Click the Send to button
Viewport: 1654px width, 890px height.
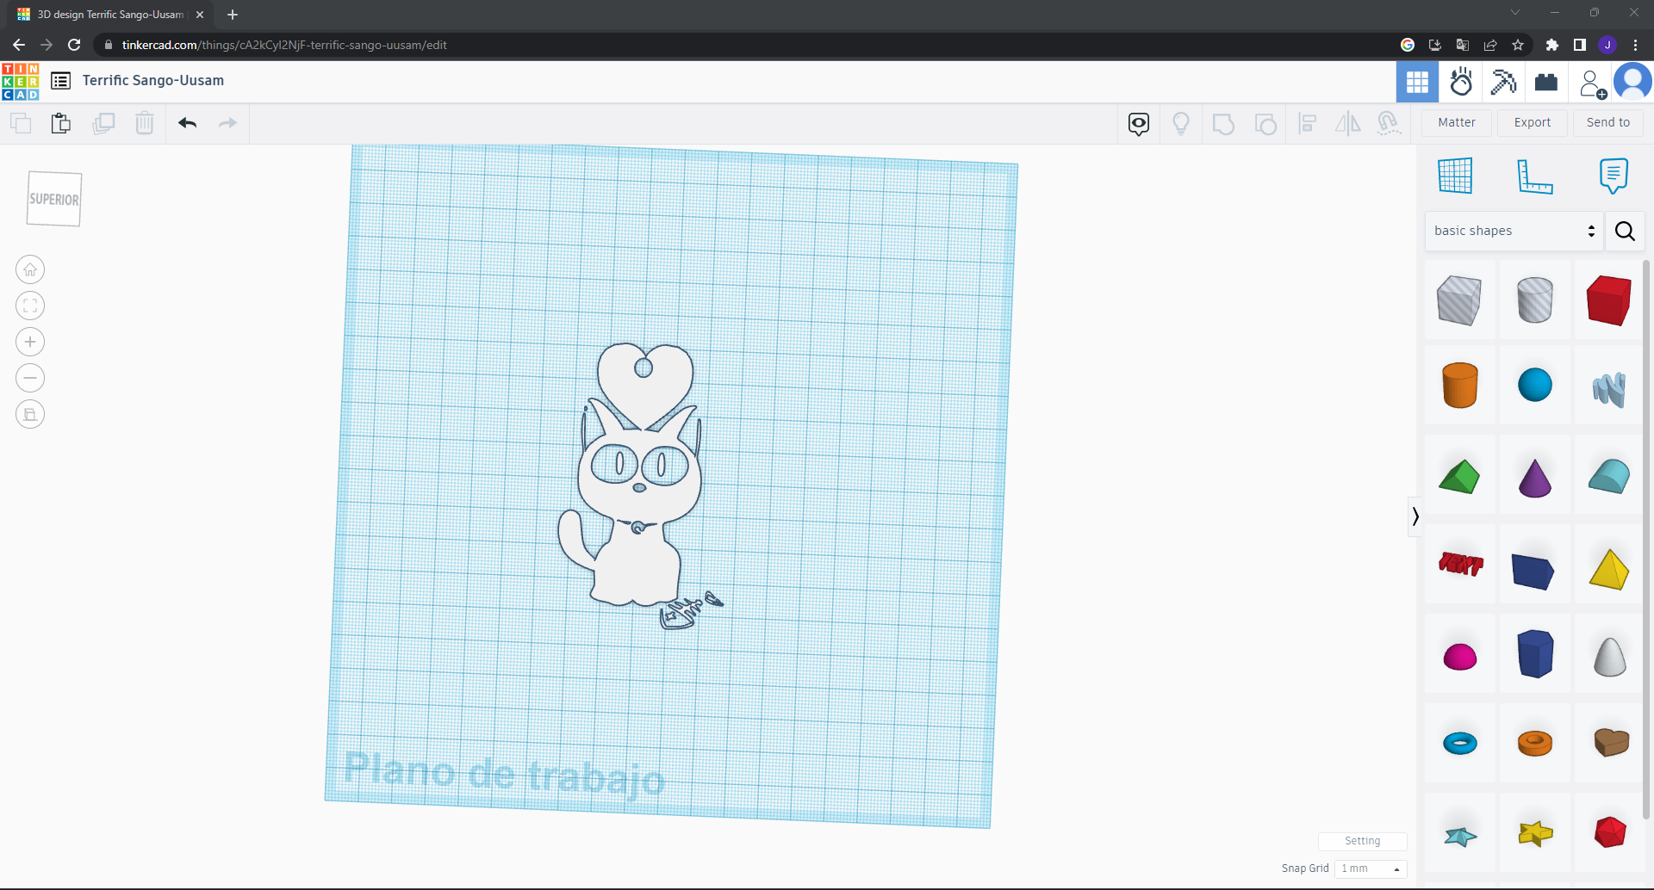pyautogui.click(x=1608, y=122)
